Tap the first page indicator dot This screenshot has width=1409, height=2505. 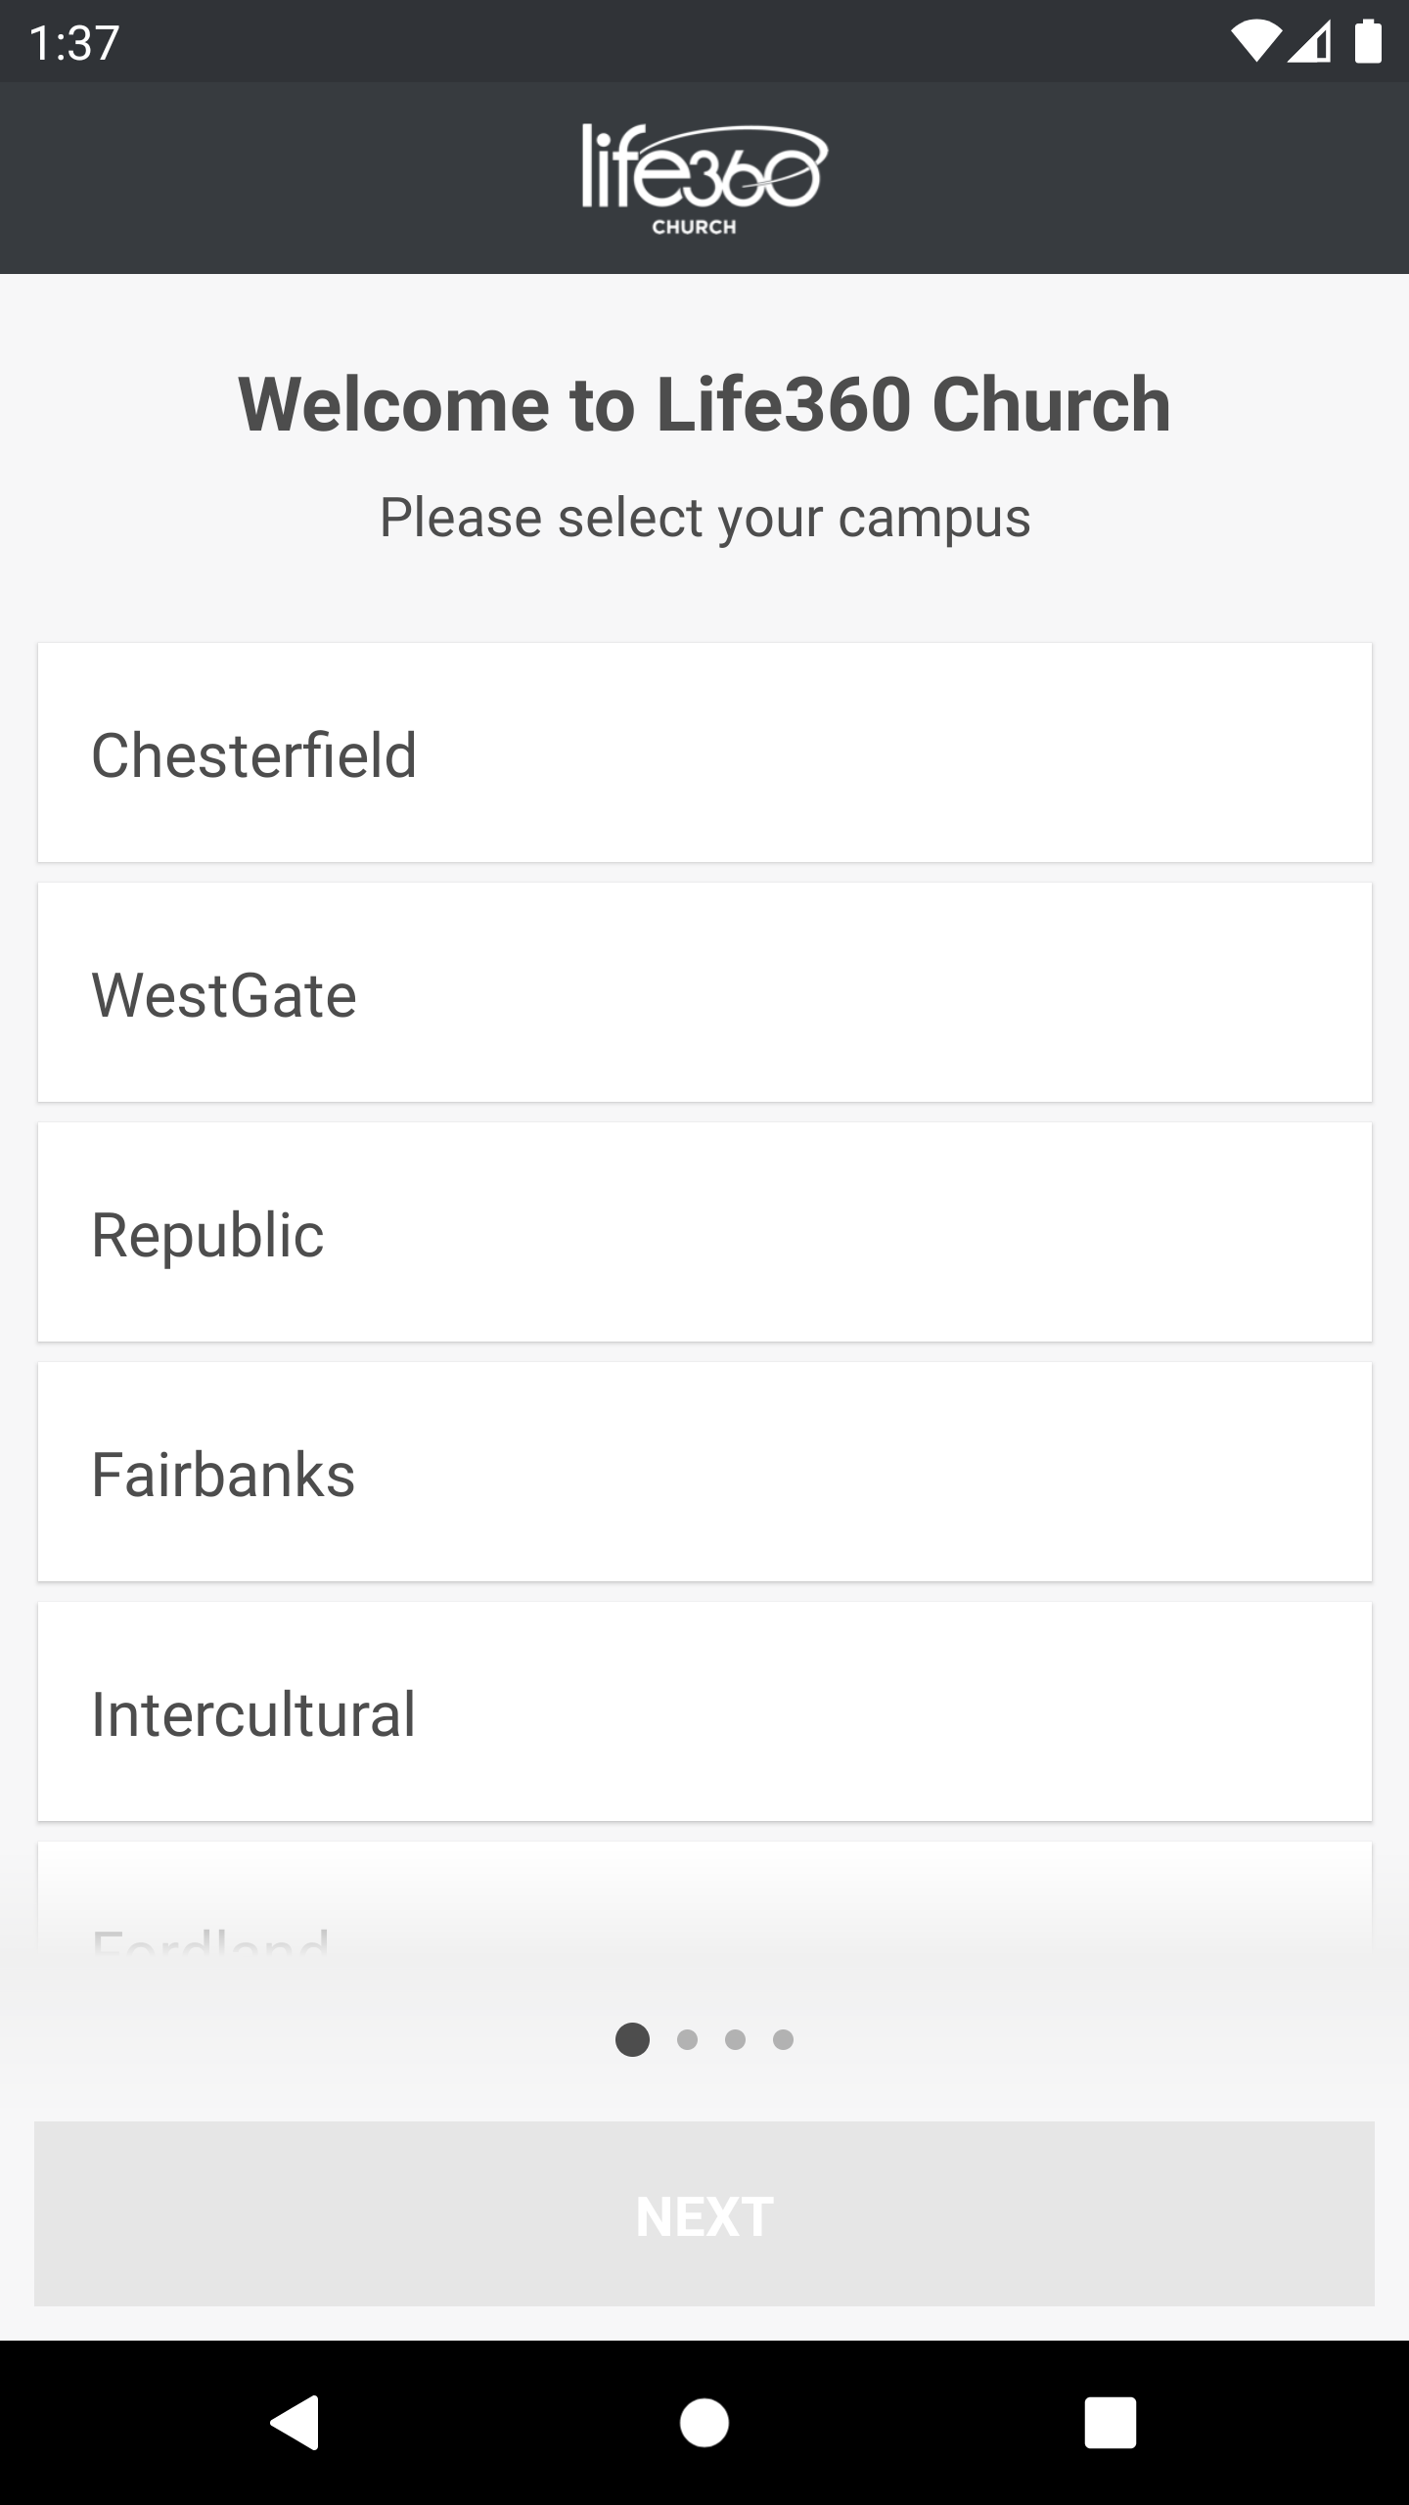[632, 2040]
